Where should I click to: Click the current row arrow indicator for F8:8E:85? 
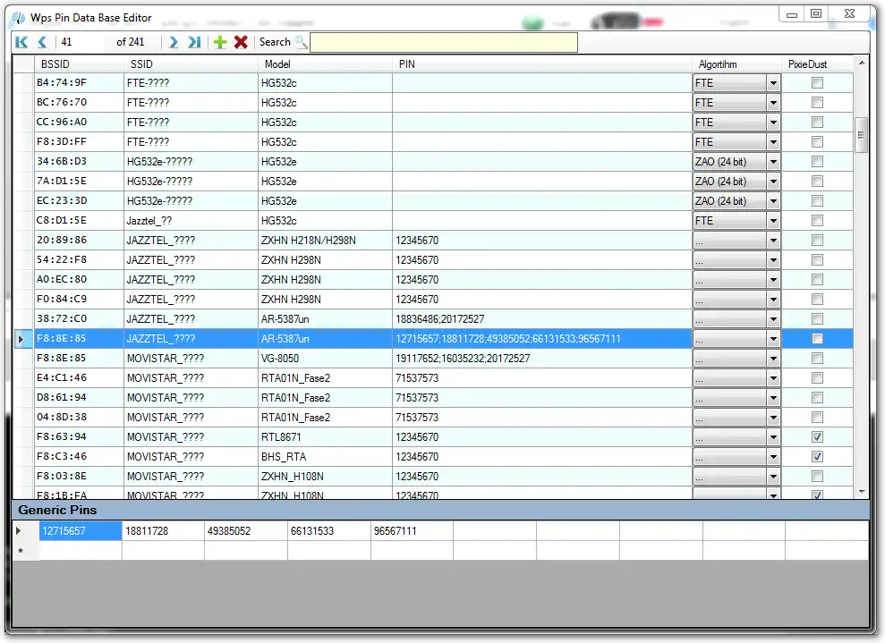click(x=21, y=339)
